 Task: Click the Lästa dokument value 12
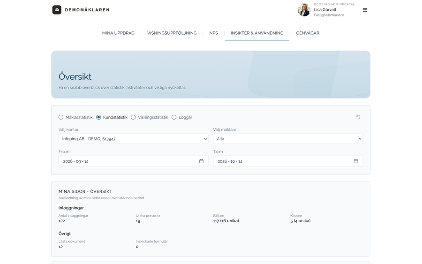(x=60, y=247)
